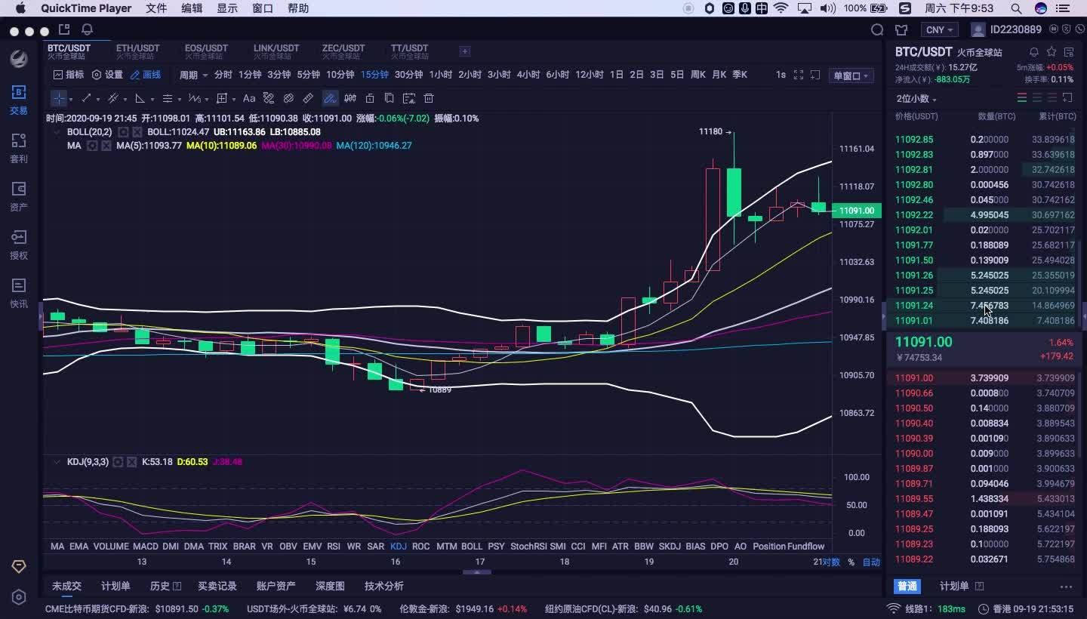
Task: Click the save-chart-image icon in drawing toolbar
Action: tap(409, 98)
